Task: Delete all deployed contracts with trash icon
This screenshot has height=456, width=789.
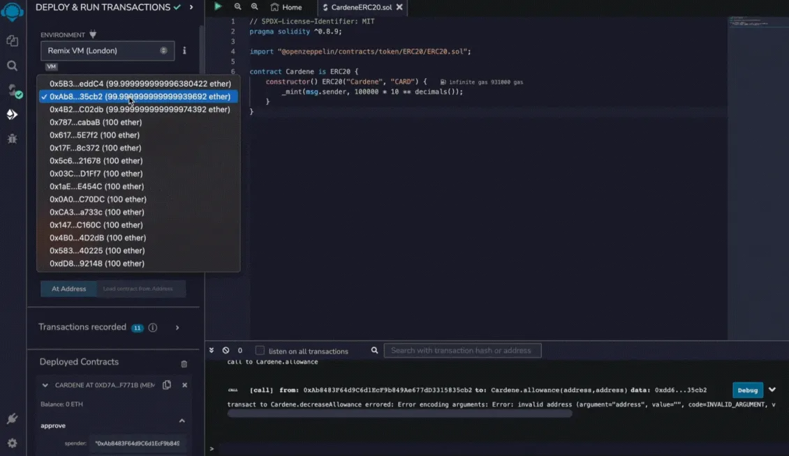Action: click(x=184, y=363)
